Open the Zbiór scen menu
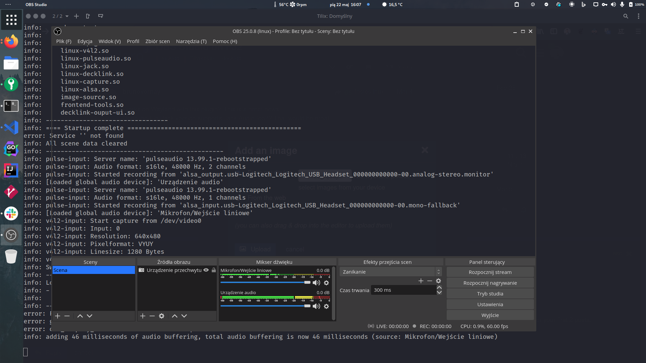Screen dimensions: 646x363 [x=158, y=41]
